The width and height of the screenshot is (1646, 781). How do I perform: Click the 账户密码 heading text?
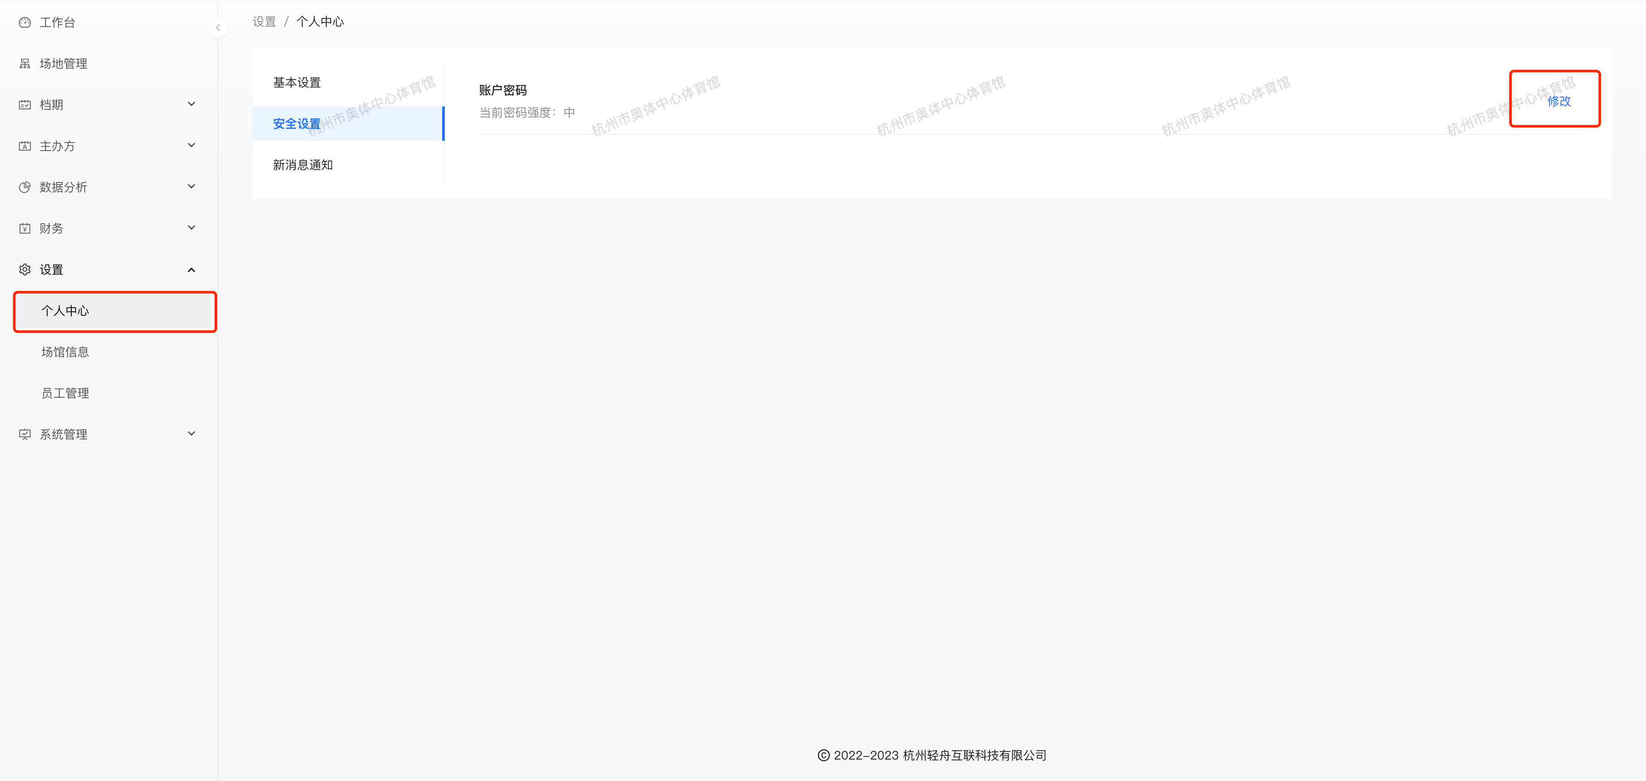pyautogui.click(x=503, y=90)
